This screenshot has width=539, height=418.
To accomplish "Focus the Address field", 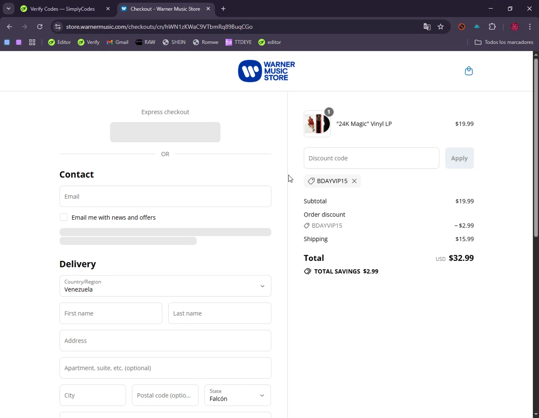I will [165, 340].
